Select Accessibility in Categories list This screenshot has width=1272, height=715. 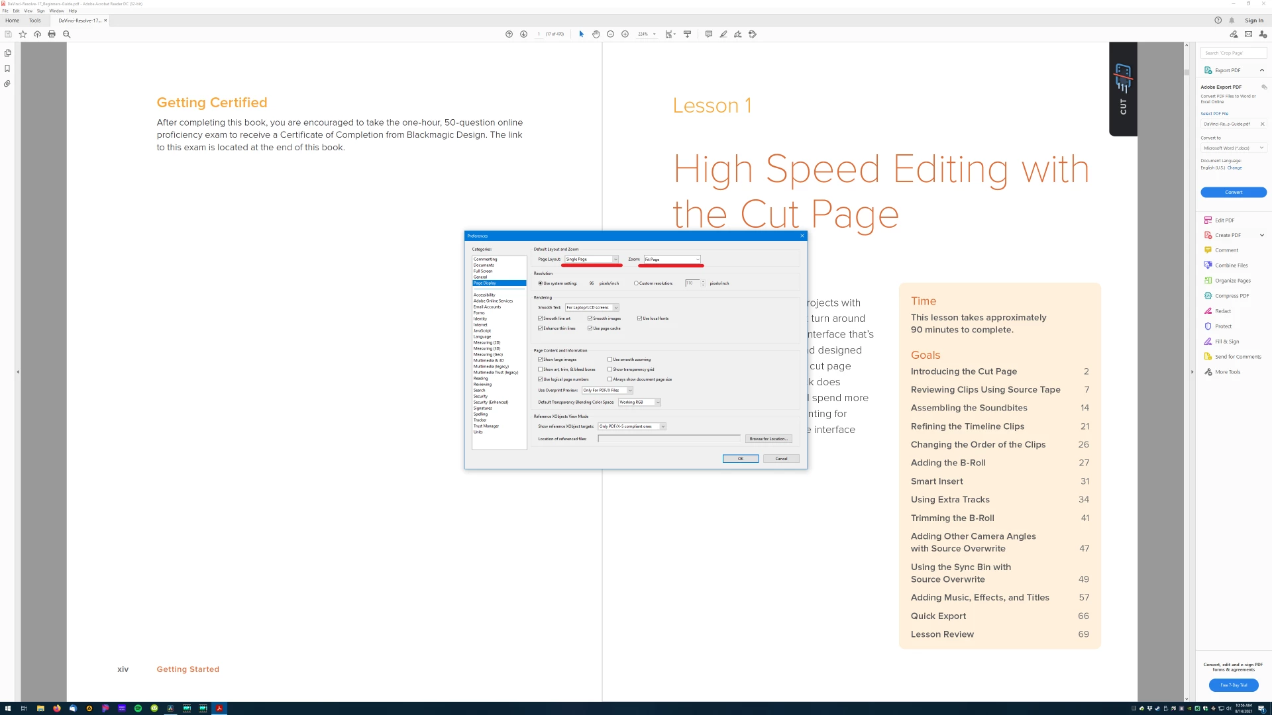pos(484,295)
